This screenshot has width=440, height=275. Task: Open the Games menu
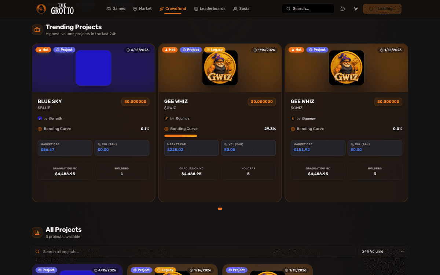coord(115,9)
